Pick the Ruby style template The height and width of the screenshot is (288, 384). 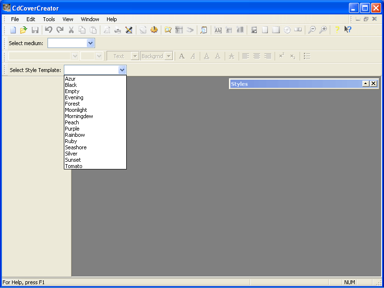[x=95, y=141]
